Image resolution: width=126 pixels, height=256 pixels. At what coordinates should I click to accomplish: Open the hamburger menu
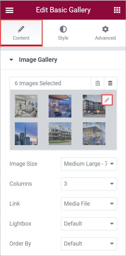[x=9, y=10]
